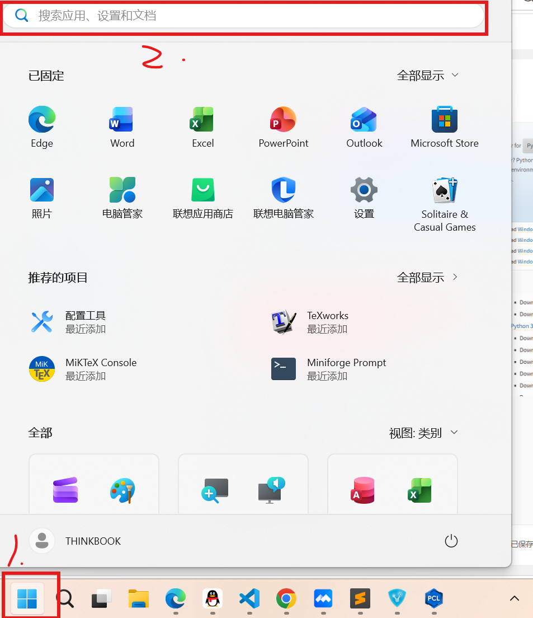Open the PCL launcher on taskbar
The width and height of the screenshot is (533, 618).
[434, 598]
